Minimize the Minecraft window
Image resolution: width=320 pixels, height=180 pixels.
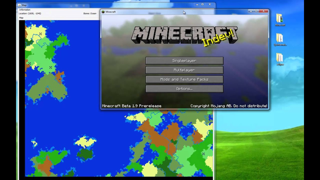pyautogui.click(x=251, y=11)
